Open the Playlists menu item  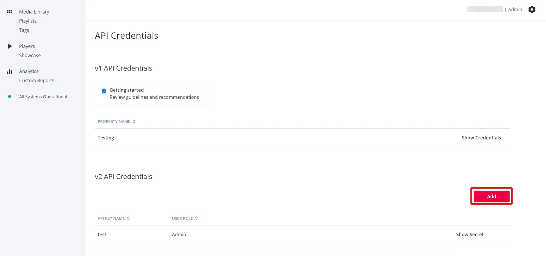point(28,21)
